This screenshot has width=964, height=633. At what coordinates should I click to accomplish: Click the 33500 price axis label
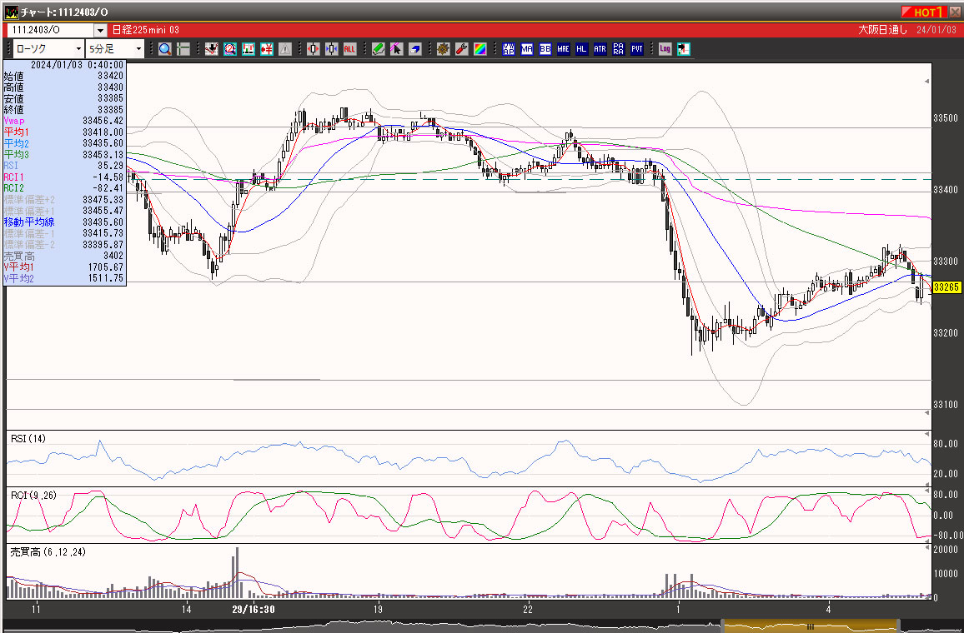pyautogui.click(x=946, y=117)
